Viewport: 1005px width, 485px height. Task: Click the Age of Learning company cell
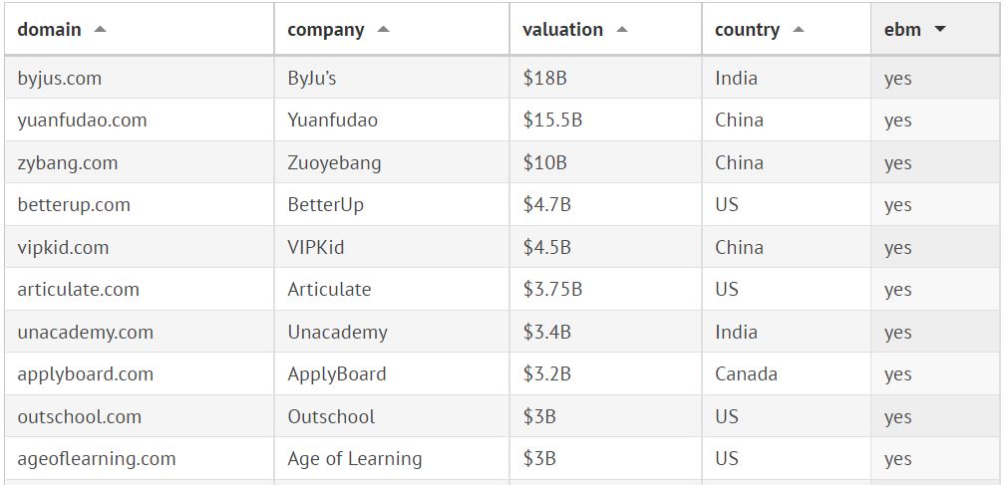(x=354, y=459)
